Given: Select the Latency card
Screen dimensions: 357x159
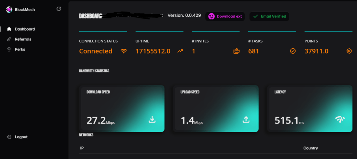Looking at the screenshot, I should click(x=310, y=109).
